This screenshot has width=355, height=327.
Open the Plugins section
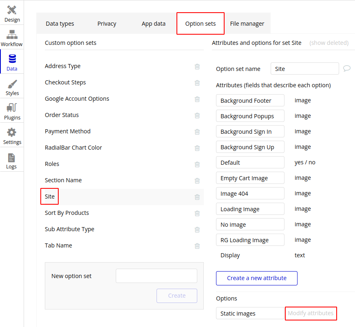(12, 112)
